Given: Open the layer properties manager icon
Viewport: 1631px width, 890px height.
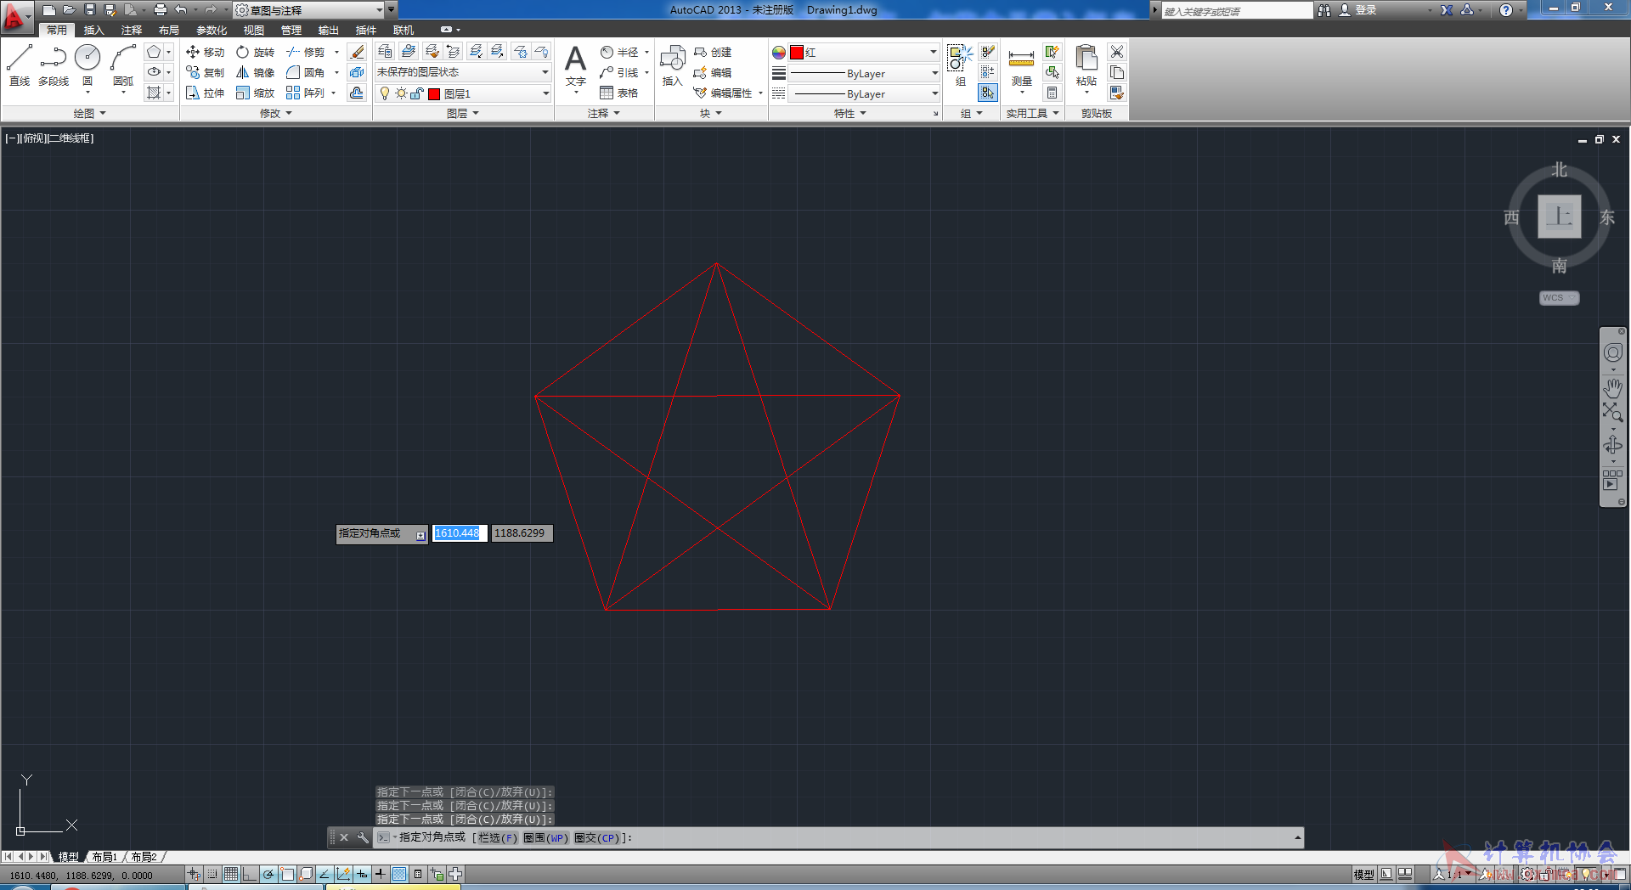Looking at the screenshot, I should click(385, 52).
